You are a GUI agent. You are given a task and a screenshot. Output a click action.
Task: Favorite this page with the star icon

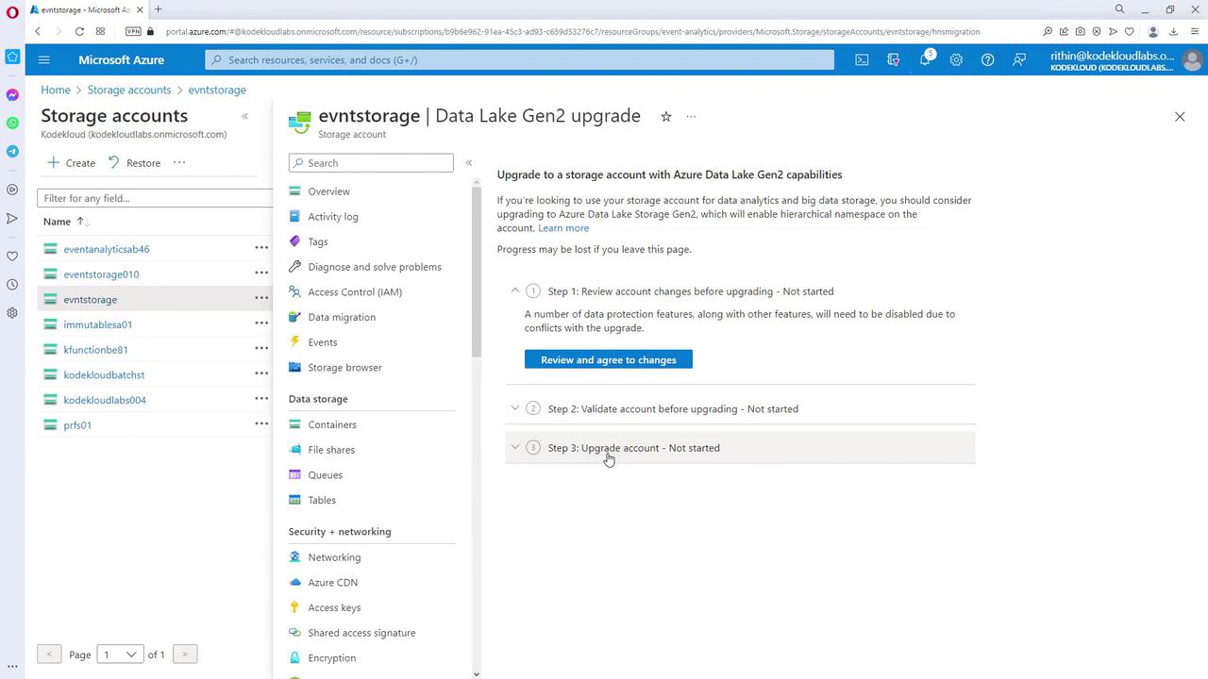(665, 117)
